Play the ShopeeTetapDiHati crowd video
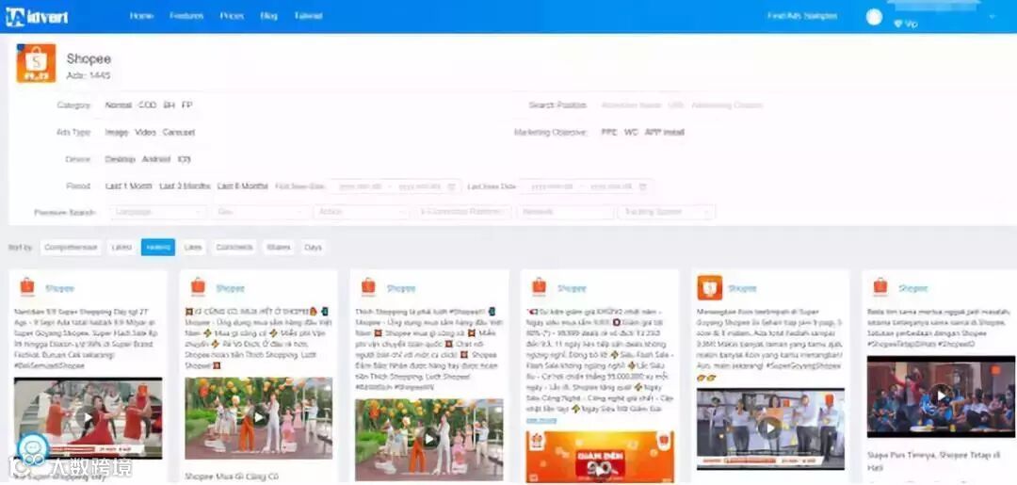Viewport: 1017px width, 485px height. 941,395
